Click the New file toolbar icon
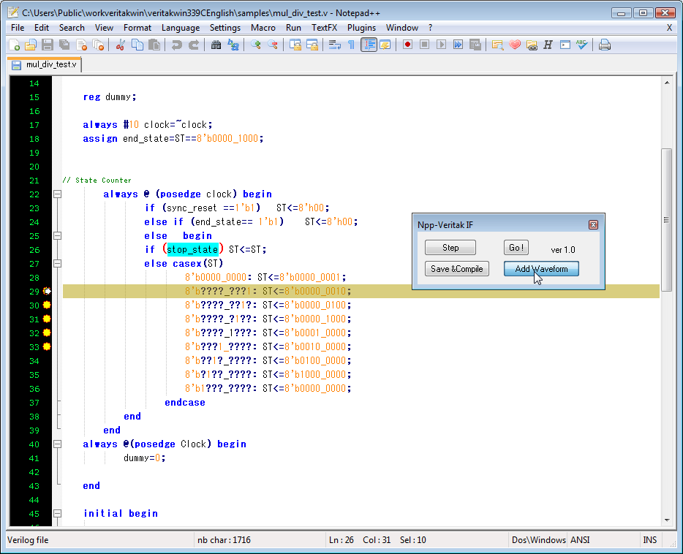The width and height of the screenshot is (683, 554). point(15,45)
